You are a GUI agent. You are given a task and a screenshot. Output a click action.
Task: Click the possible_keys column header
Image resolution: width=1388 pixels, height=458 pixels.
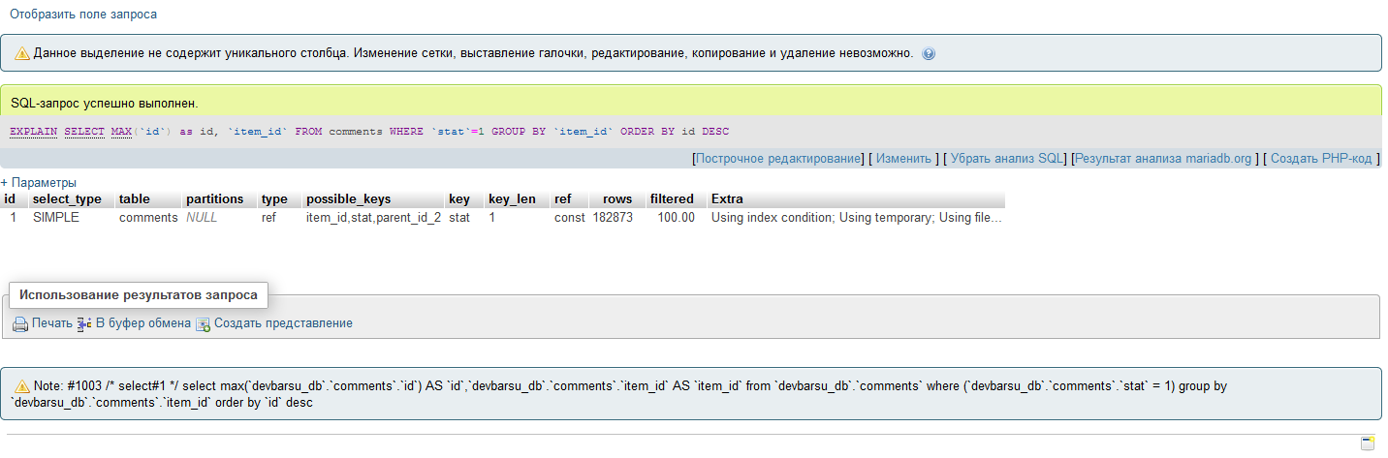pos(348,198)
